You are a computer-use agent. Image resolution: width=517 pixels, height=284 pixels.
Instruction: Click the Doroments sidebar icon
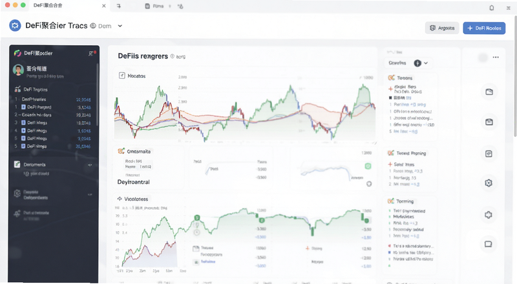(x=17, y=164)
